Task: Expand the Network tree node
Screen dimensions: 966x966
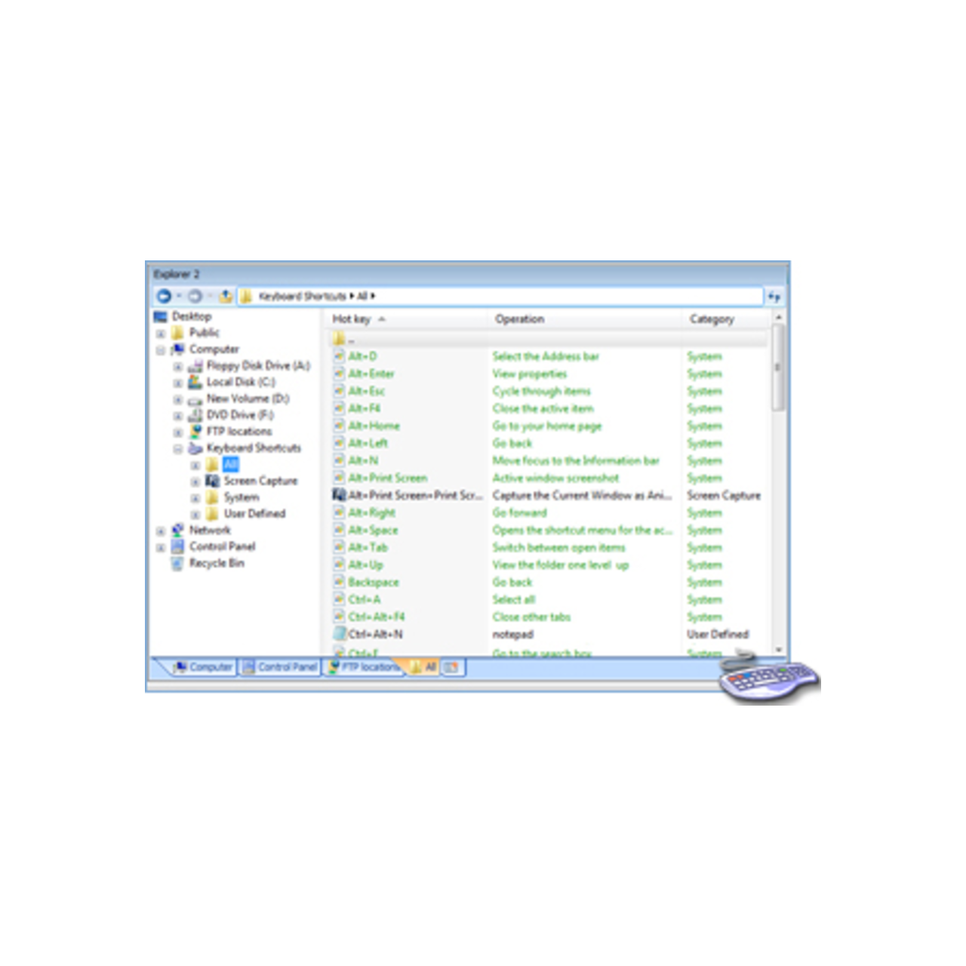Action: (159, 531)
